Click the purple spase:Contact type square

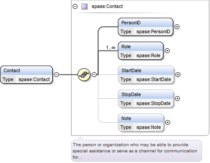85,7
